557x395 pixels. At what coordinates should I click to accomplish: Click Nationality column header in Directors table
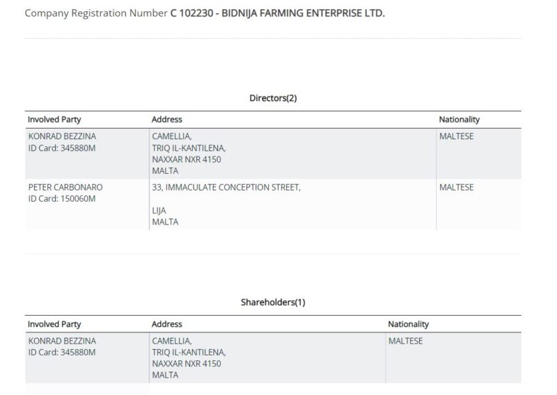click(459, 120)
